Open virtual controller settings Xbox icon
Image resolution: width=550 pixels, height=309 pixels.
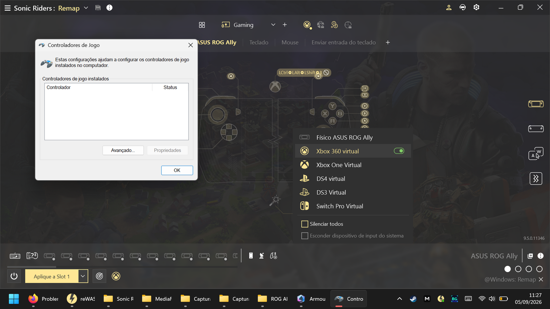click(307, 25)
